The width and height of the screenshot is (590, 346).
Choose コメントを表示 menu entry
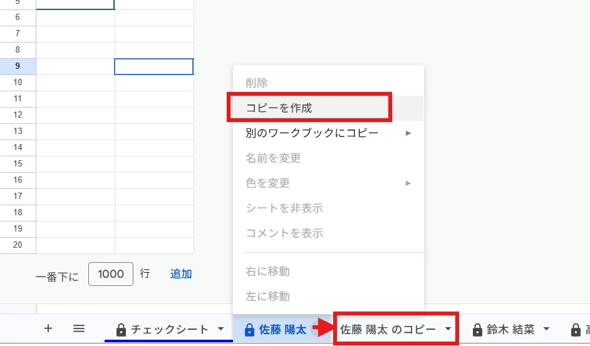pos(328,233)
